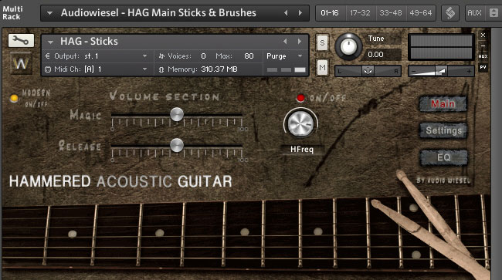Solo the HAG - Sticks instrument
The width and height of the screenshot is (502, 280).
tap(322, 43)
